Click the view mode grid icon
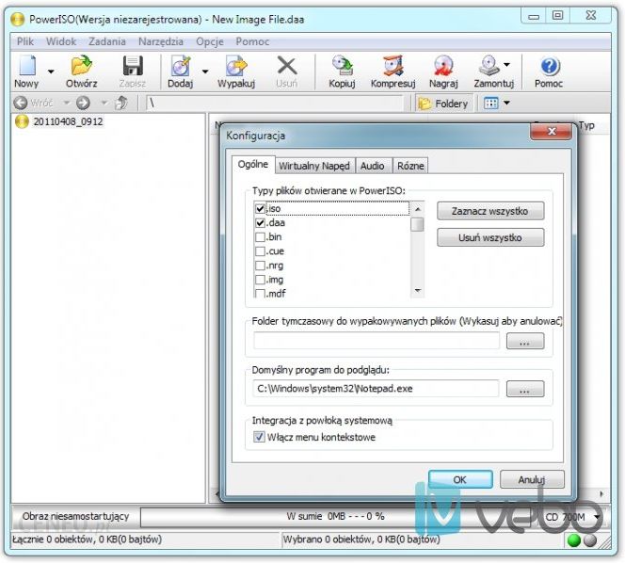 [490, 104]
